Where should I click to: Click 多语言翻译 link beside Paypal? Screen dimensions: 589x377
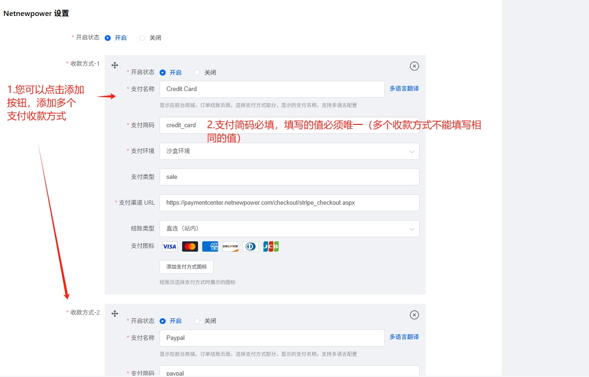pyautogui.click(x=404, y=337)
